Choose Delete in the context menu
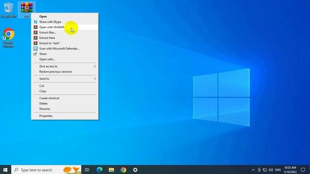Image resolution: width=310 pixels, height=174 pixels. click(65, 103)
